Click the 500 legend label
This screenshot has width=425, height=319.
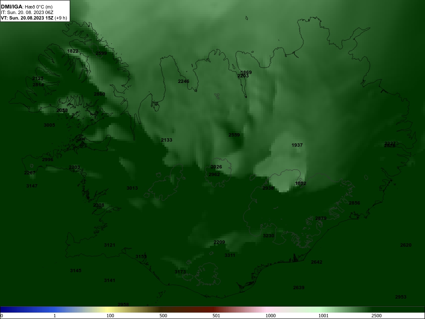[x=164, y=316]
